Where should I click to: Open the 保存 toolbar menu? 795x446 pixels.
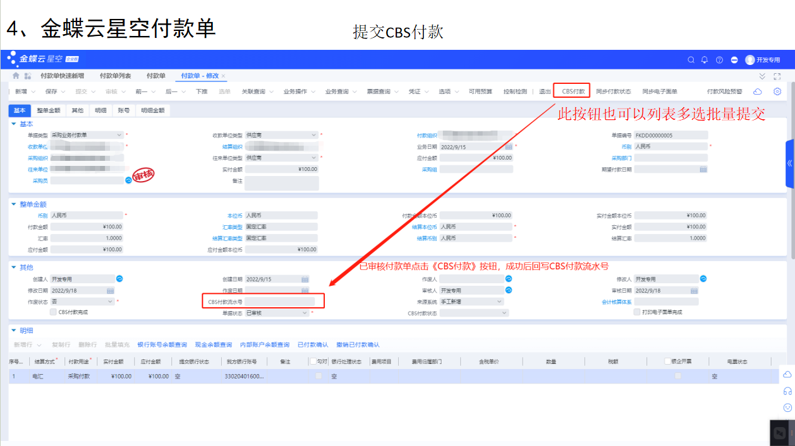click(55, 91)
